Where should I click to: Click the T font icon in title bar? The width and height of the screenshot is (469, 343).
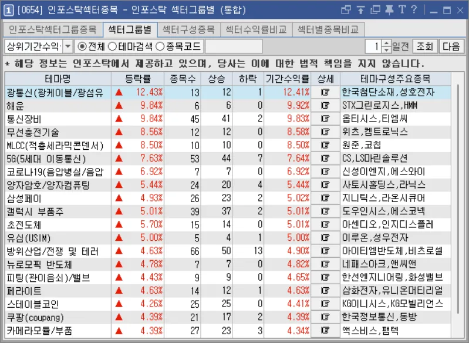point(402,10)
